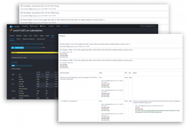Image resolution: width=187 pixels, height=128 pixels.
Task: Click clock icon on the History panel's Table Added entry
Action: click(60, 44)
